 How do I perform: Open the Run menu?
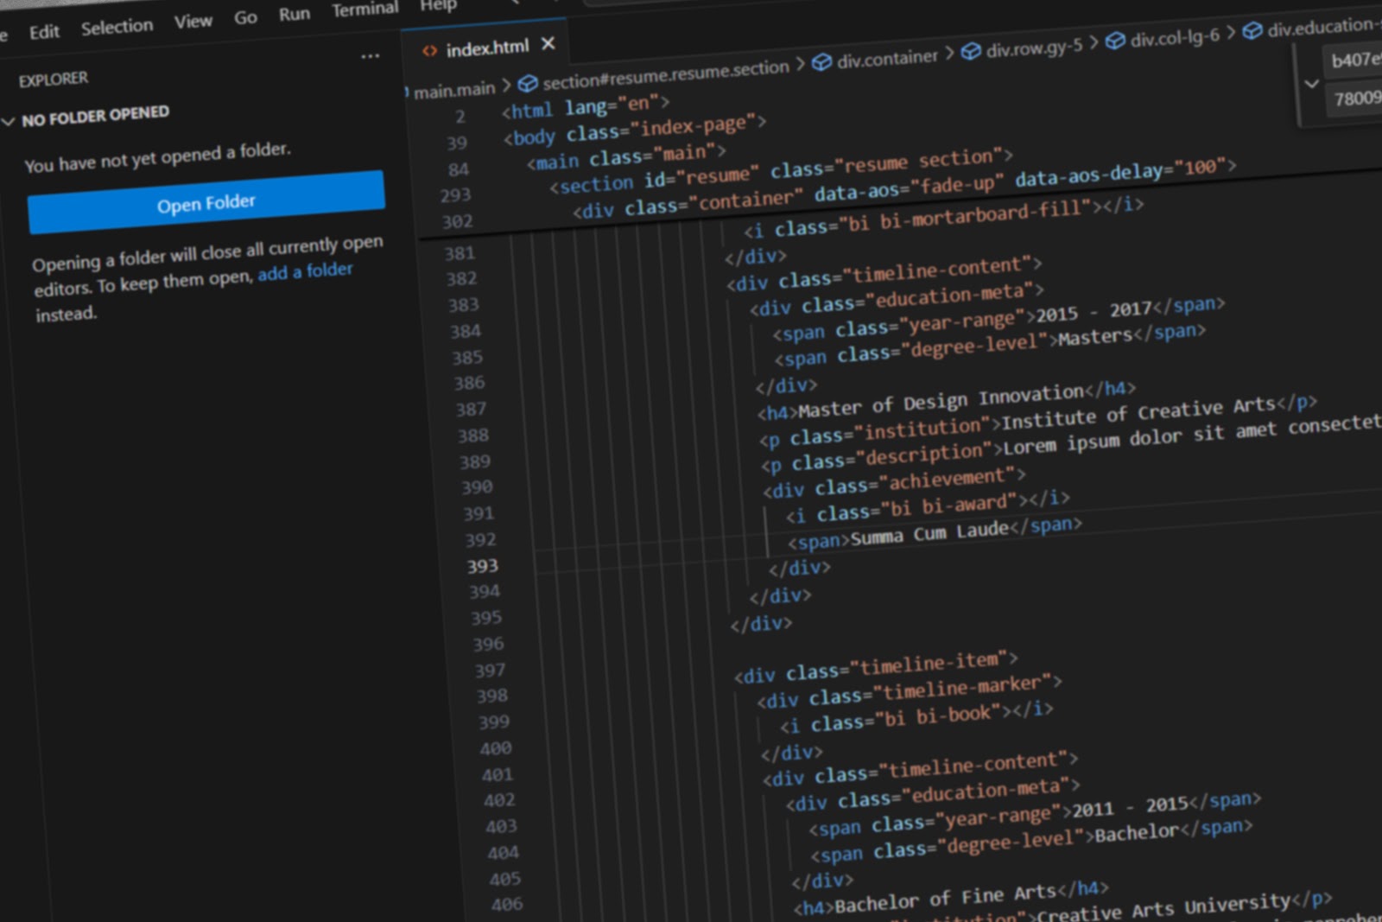pos(295,14)
